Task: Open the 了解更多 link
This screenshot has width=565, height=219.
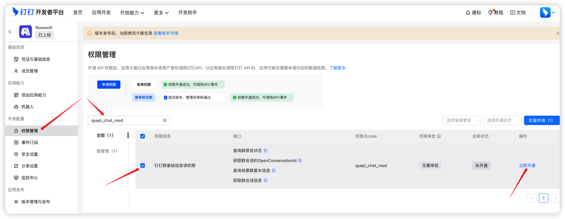Action: 337,68
